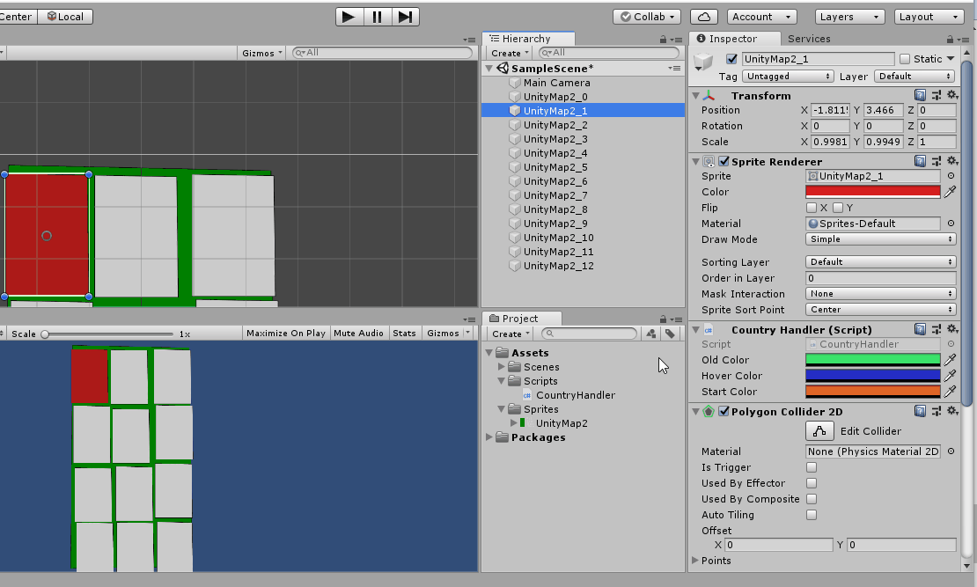Open the Layer Default dropdown
Screen dimensions: 977x587
(915, 76)
